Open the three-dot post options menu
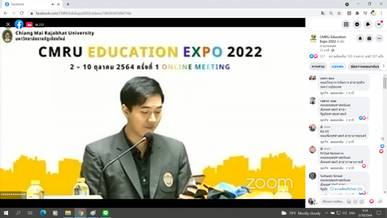Image resolution: width=387 pixels, height=218 pixels. tap(379, 39)
